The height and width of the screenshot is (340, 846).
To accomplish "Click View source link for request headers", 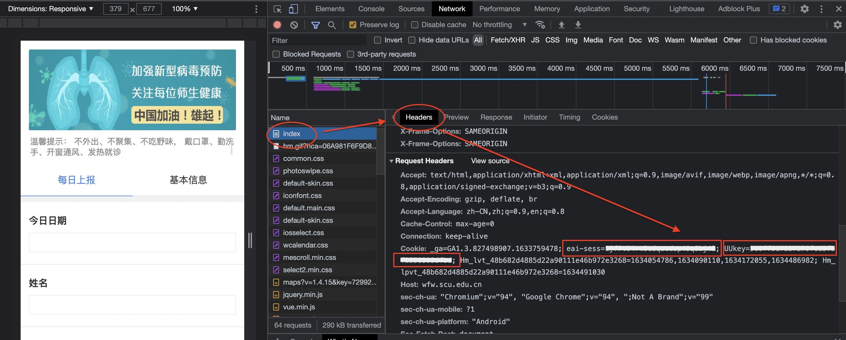I will coord(490,161).
